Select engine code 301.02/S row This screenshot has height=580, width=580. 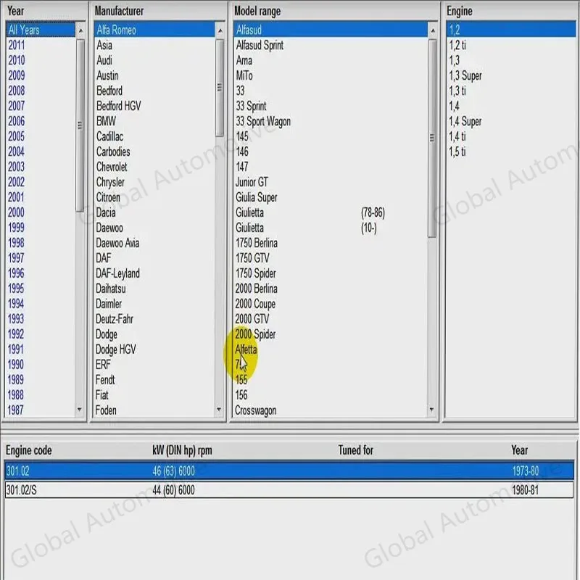289,490
